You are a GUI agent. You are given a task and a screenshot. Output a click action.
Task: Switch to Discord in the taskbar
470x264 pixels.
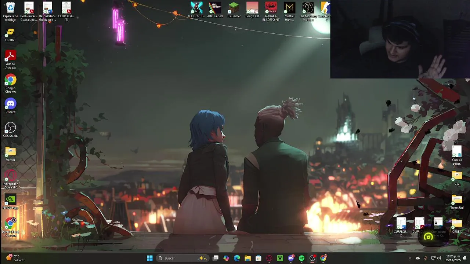pos(291,258)
